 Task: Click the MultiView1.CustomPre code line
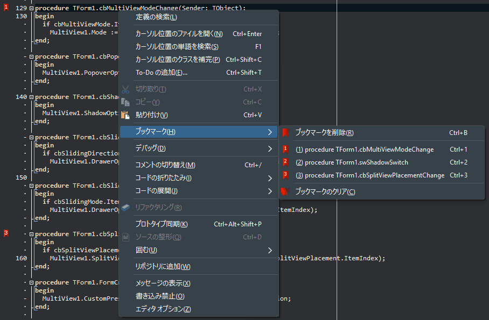coord(80,298)
